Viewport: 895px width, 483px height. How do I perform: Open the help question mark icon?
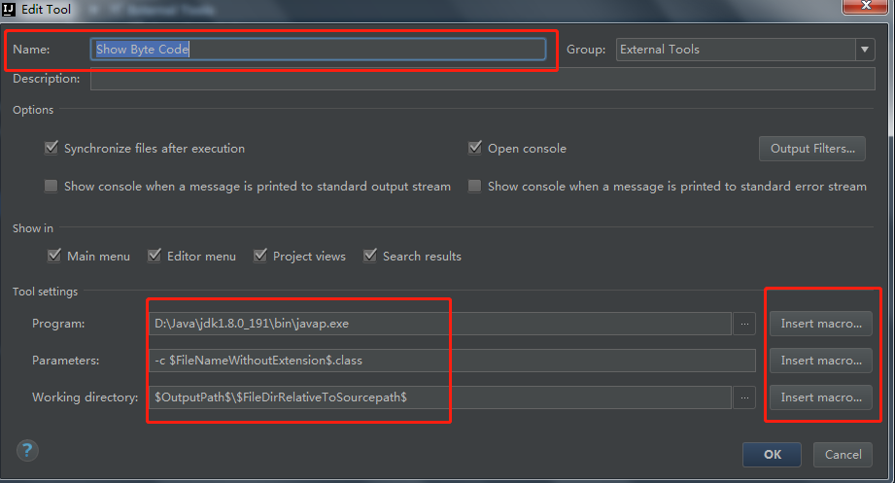[x=27, y=451]
